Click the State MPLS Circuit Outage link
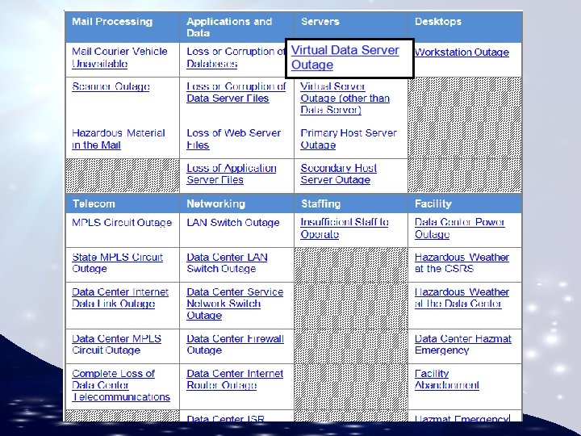Image resolution: width=581 pixels, height=436 pixels. coord(117,263)
